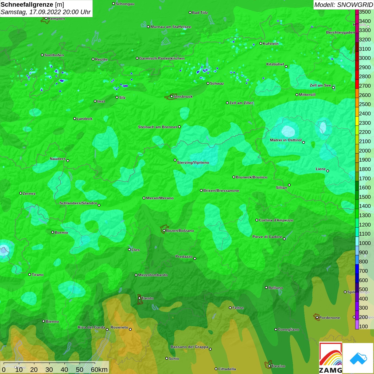This screenshot has width=374, height=374.
Task: Click the Berchtesgaden label
Action: (340, 32)
